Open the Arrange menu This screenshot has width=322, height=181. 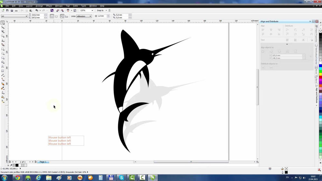[x=39, y=6]
